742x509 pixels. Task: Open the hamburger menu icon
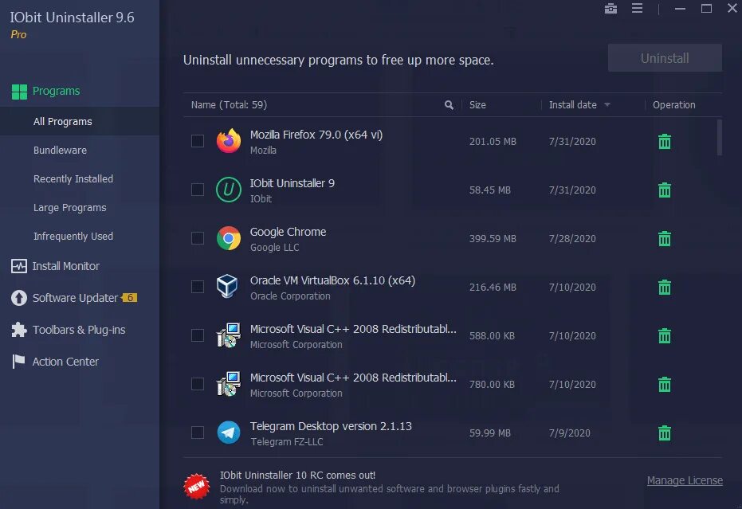[x=637, y=8]
